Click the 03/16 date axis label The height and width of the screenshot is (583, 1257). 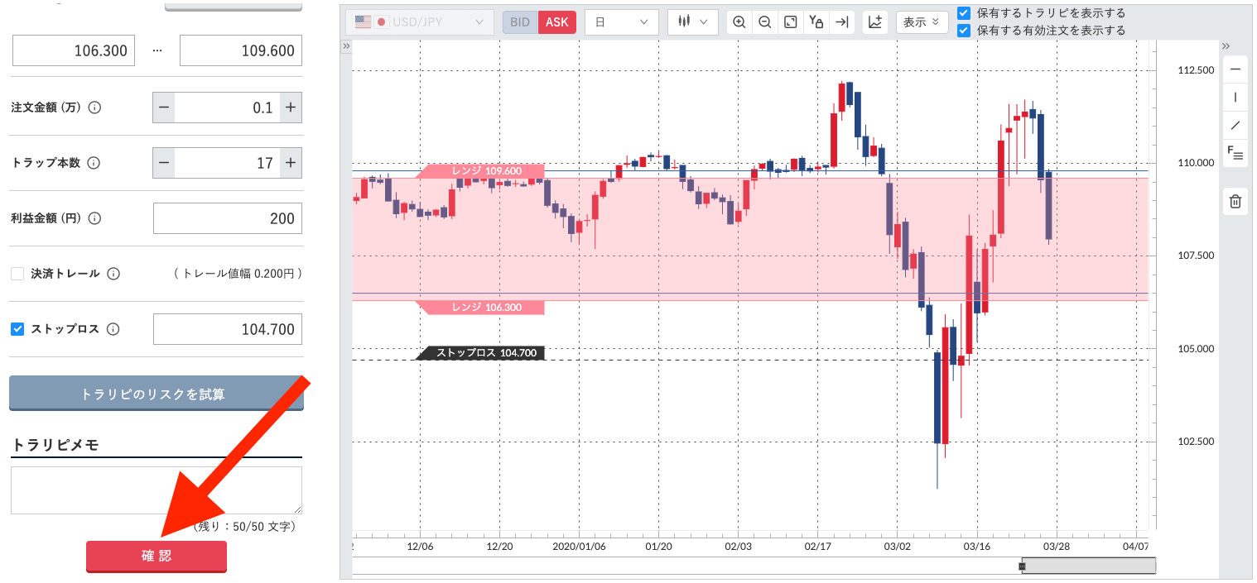tap(977, 547)
